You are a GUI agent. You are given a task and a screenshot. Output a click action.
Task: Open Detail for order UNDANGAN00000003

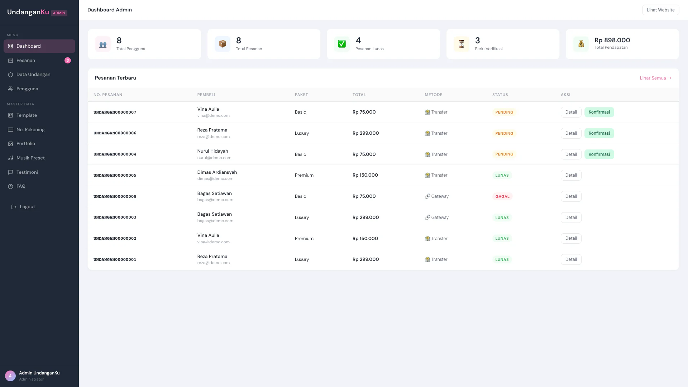[x=571, y=218]
